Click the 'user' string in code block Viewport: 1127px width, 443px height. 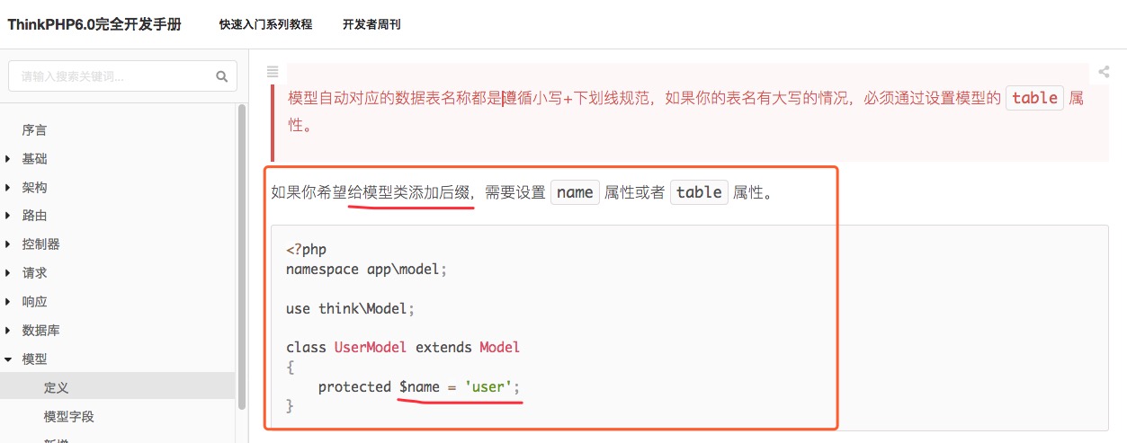(487, 386)
